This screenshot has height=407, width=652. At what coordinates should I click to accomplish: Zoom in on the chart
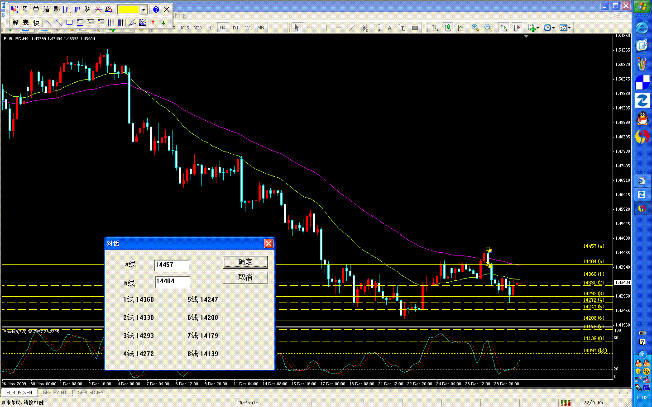click(x=475, y=28)
